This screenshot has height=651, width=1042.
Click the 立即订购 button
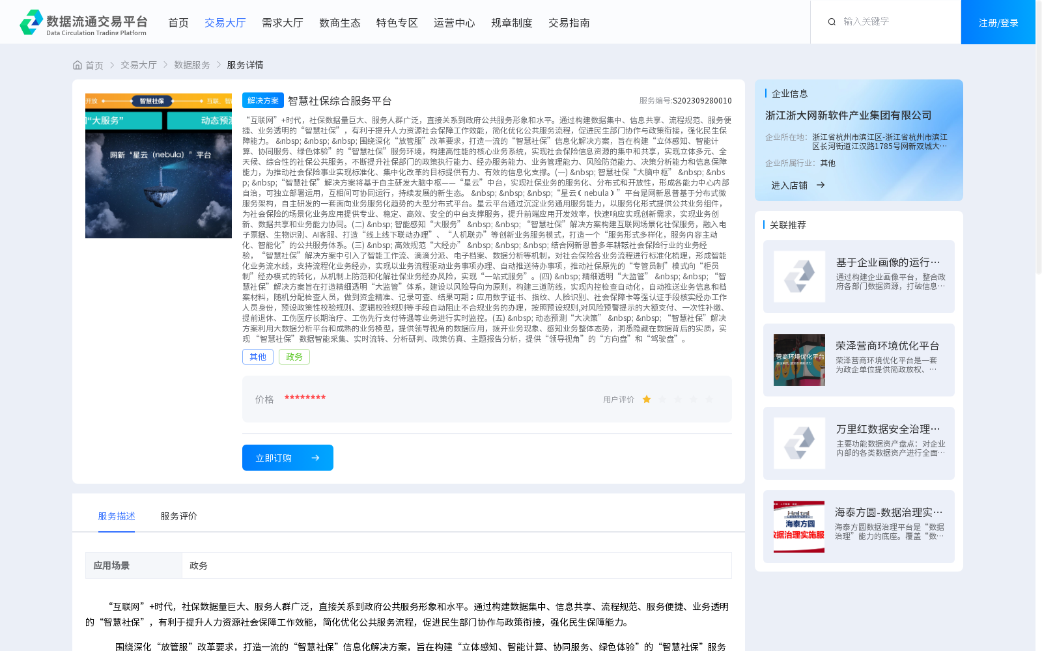(288, 458)
